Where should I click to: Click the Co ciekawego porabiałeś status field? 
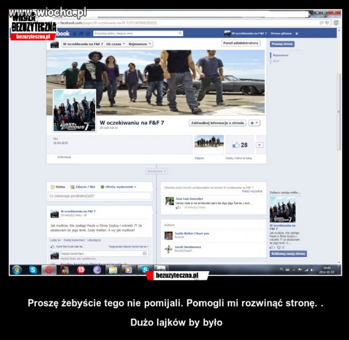tap(99, 196)
